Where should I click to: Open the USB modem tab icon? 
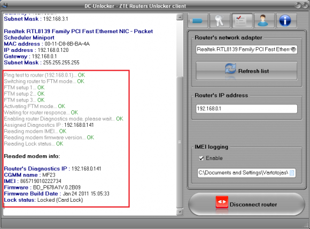[198, 20]
